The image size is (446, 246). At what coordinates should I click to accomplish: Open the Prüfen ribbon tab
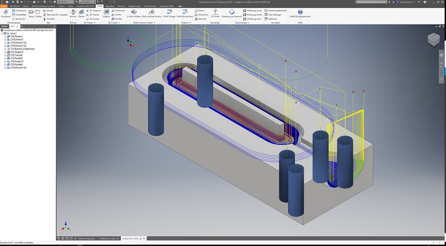(x=62, y=6)
